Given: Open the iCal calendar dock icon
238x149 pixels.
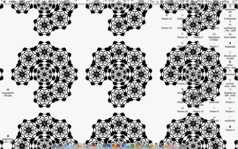Looking at the screenshot, I should (85, 145).
